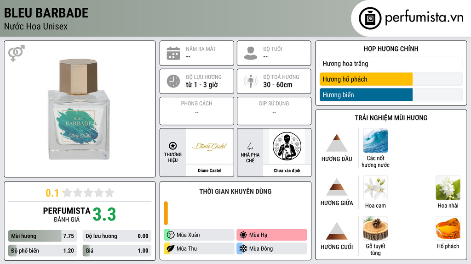The image size is (471, 264).
Task: Click the 30 - 60cm value
Action: (x=277, y=85)
